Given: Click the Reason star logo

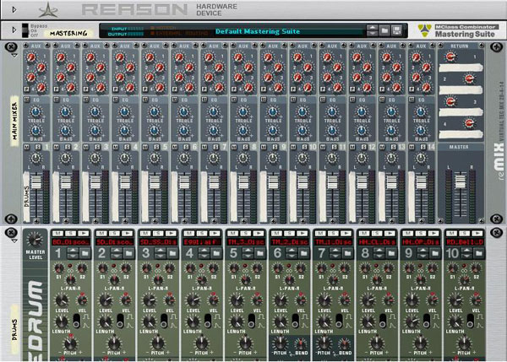Looking at the screenshot, I should 48,10.
